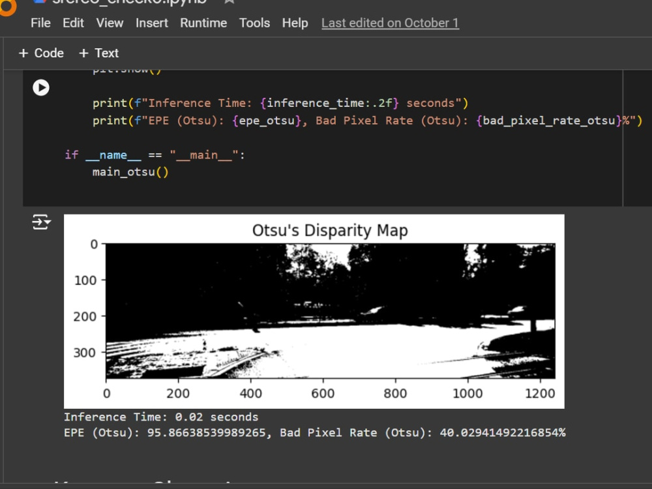Open the Edit menu
Screen dimensions: 652x489
[73, 23]
